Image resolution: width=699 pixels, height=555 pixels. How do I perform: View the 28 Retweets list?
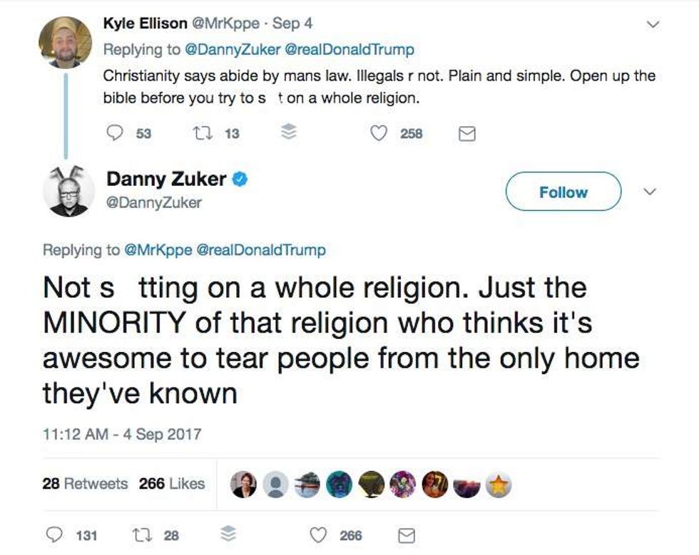click(85, 484)
